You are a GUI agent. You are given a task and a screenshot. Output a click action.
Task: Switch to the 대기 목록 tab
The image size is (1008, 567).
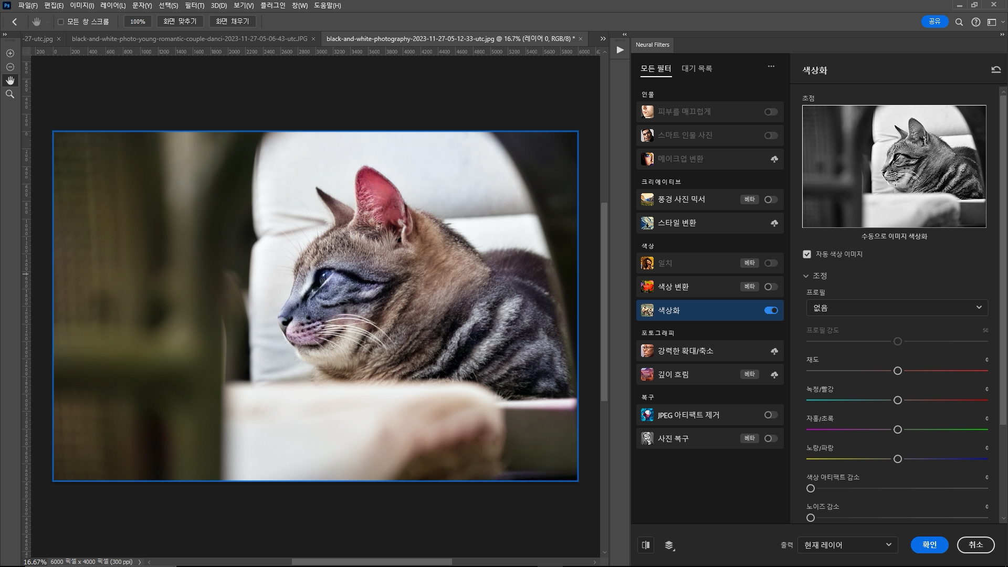pos(697,69)
